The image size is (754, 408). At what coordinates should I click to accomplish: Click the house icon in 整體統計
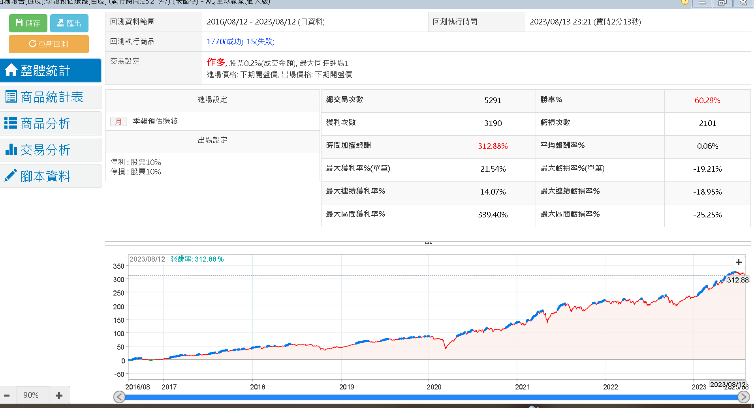11,70
